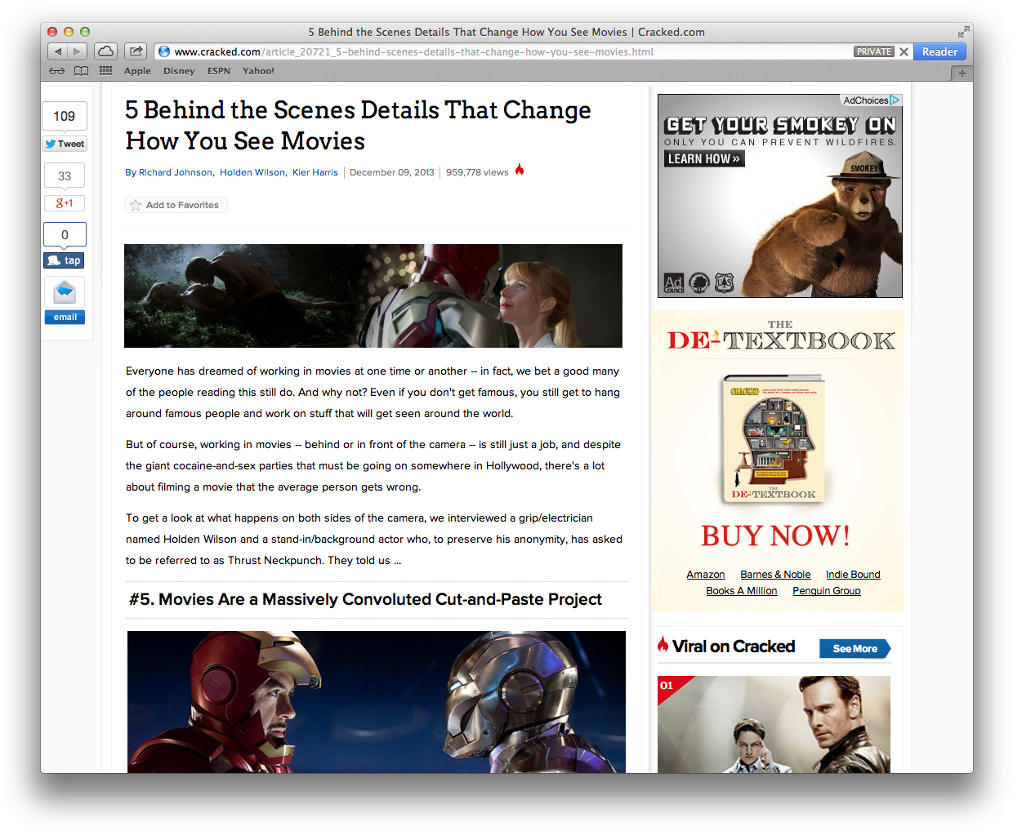Open the Indie Bound link
1013x831 pixels.
point(853,575)
